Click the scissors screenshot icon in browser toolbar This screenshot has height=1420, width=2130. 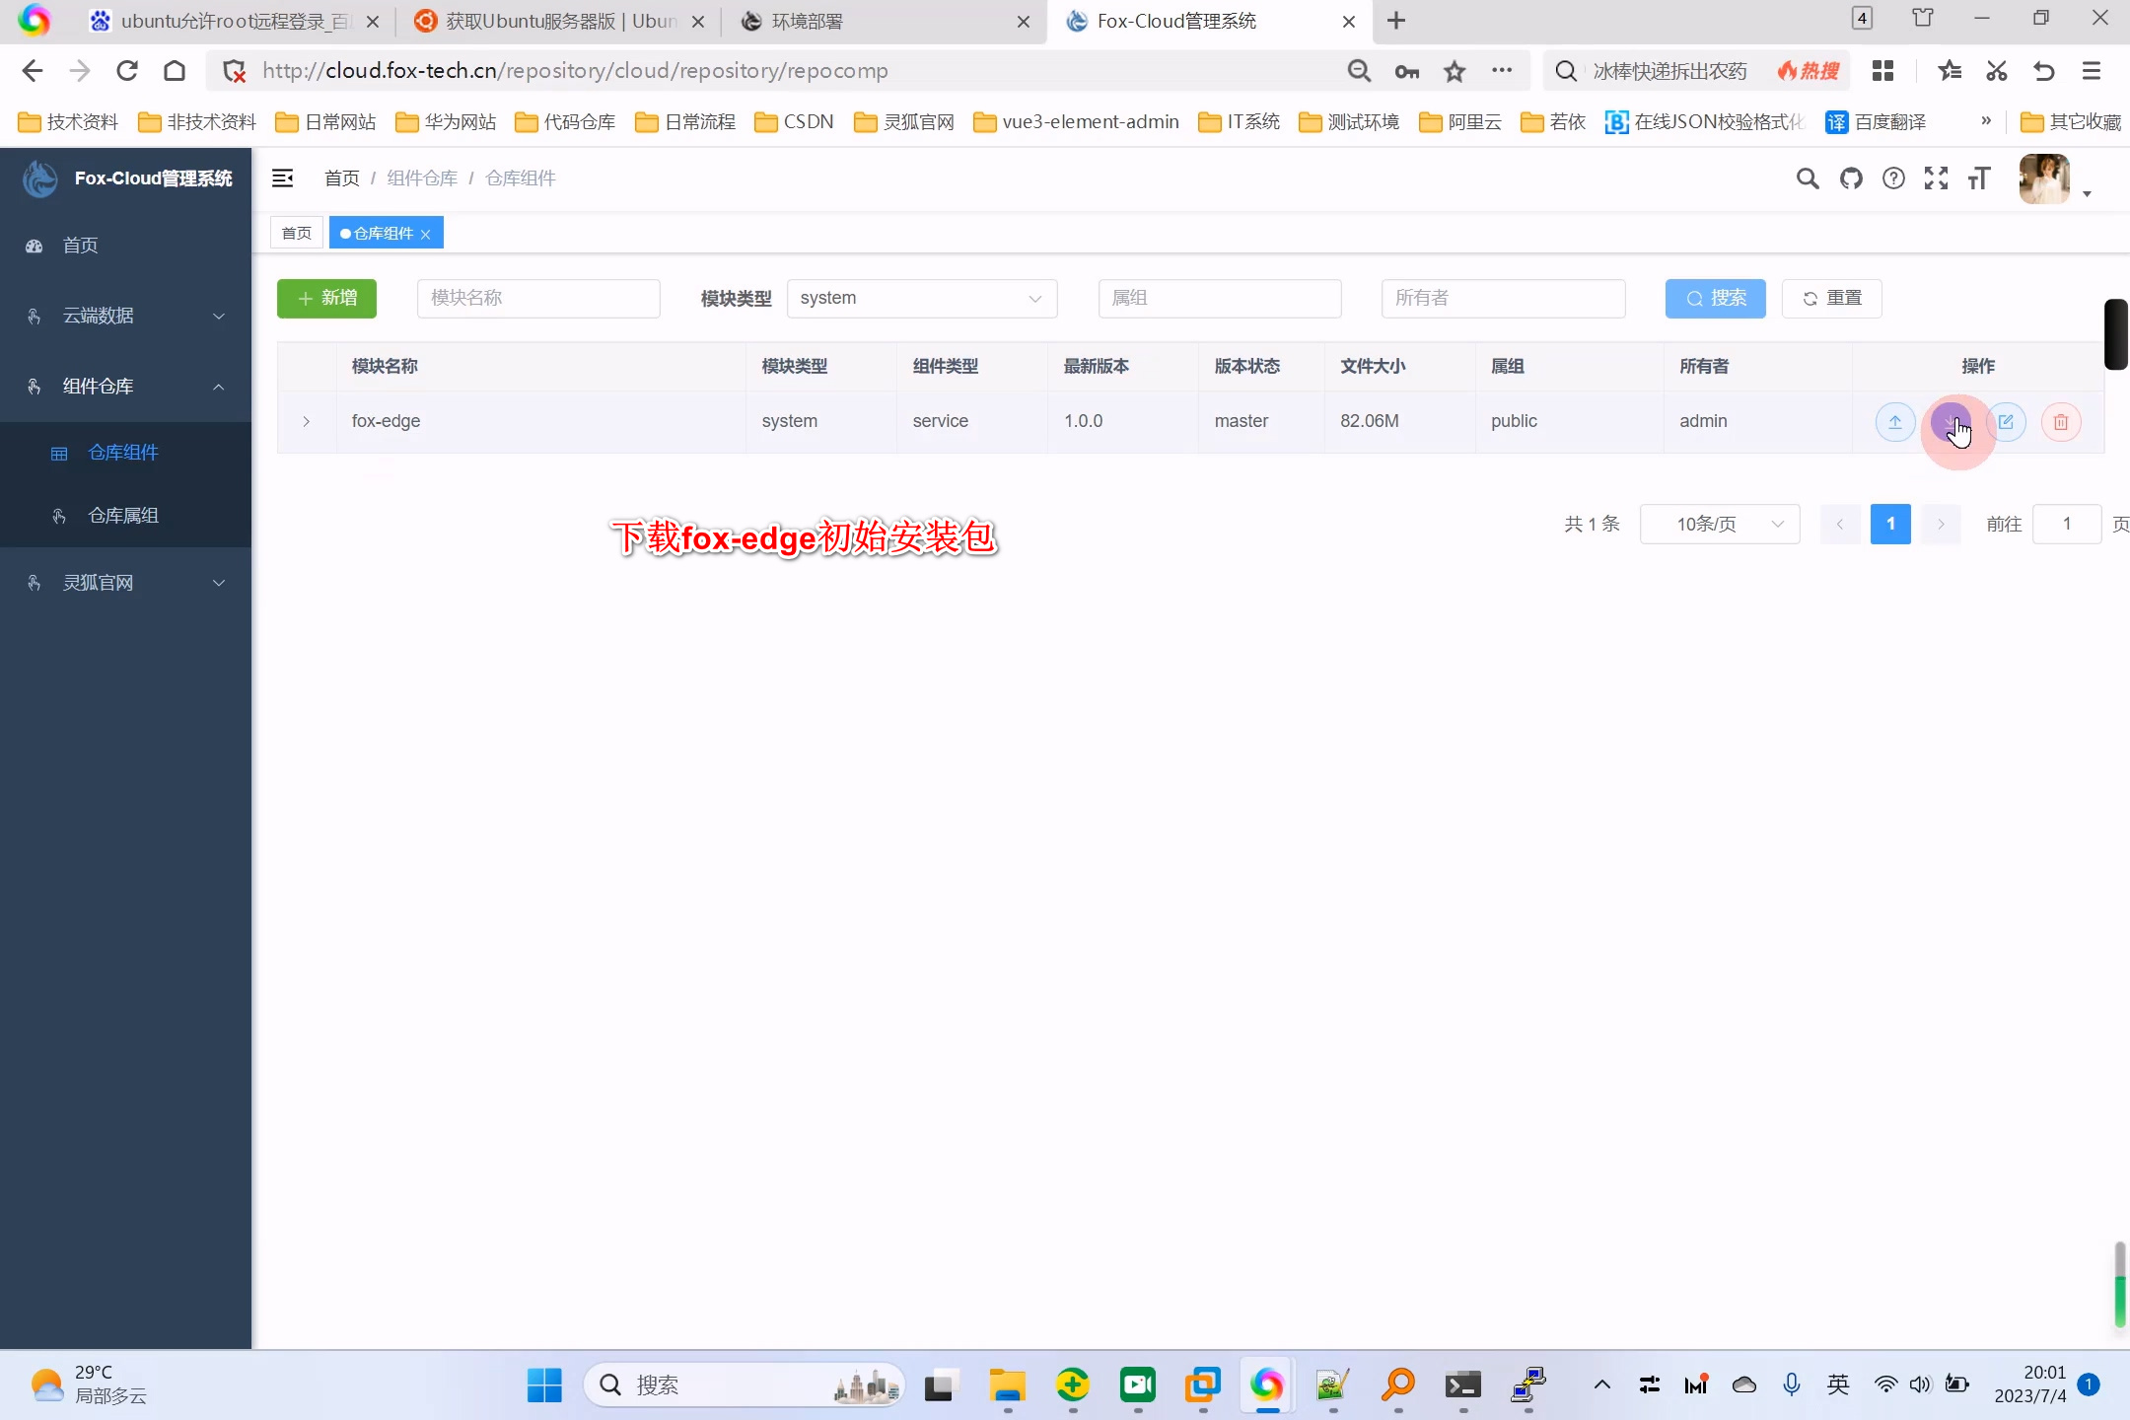(x=1997, y=71)
